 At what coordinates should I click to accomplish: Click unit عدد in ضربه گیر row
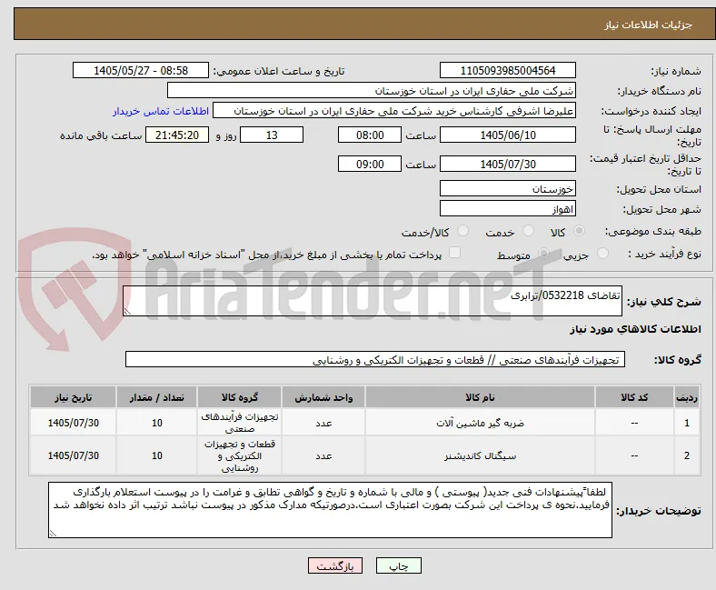point(323,423)
